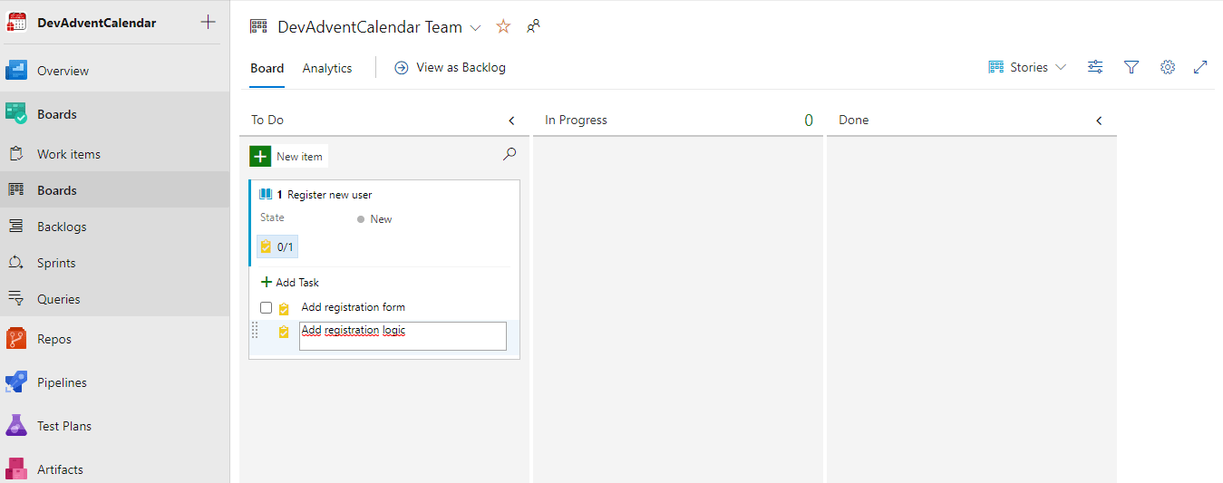Collapse the Done column chevron
Viewport: 1223px width, 483px height.
tap(1099, 121)
